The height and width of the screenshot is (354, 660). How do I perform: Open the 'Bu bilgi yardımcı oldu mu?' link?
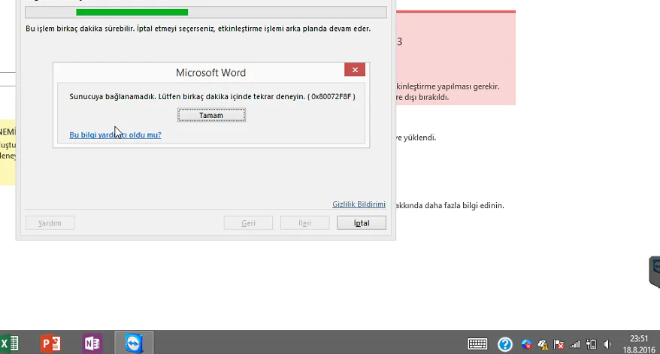point(115,135)
